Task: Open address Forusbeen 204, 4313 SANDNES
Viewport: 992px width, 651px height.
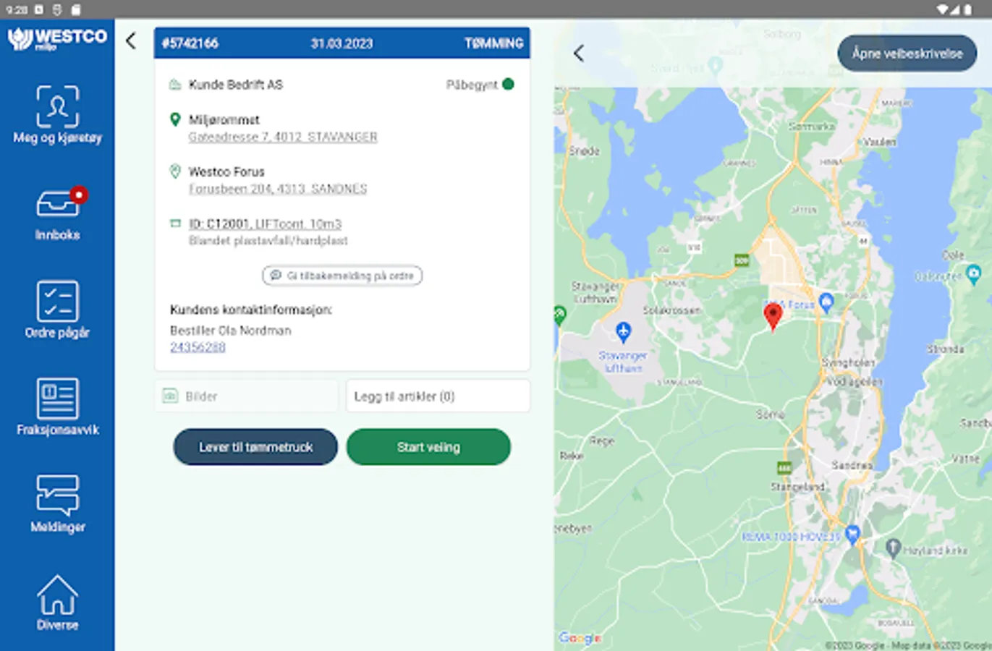Action: point(278,189)
